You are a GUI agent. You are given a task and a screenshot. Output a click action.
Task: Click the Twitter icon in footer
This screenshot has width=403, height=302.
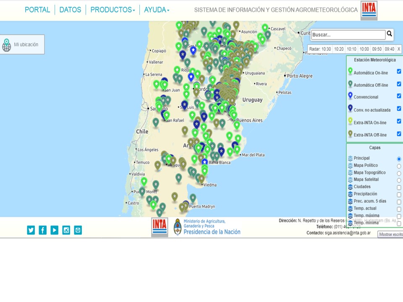31,230
